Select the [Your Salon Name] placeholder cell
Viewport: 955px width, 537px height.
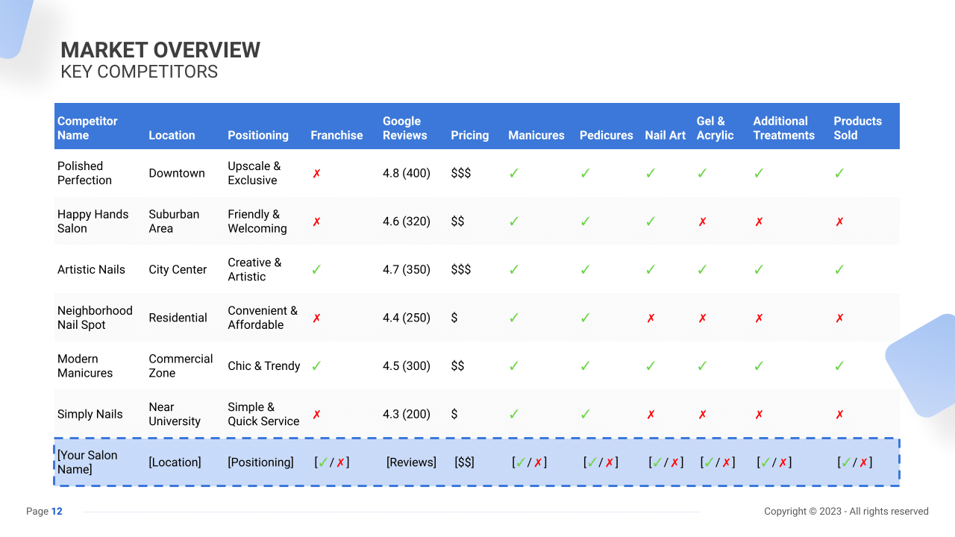(87, 462)
